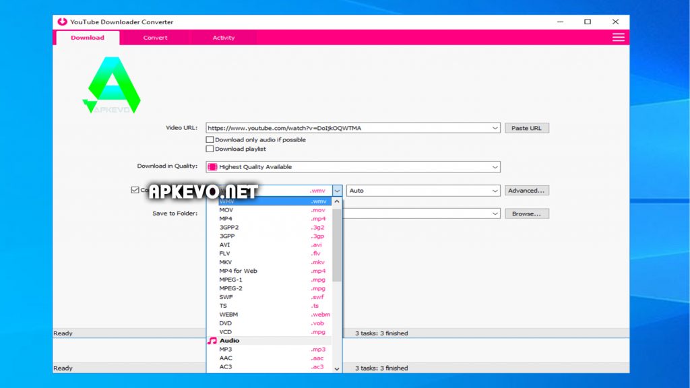Screen dimensions: 690x388
Task: Open the hamburger menu icon
Action: [x=619, y=38]
